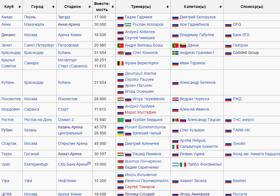280x196 pixels.
Task: Click the Portugal flag beside Андре Виллаш-Боаш
Action: 120,45
